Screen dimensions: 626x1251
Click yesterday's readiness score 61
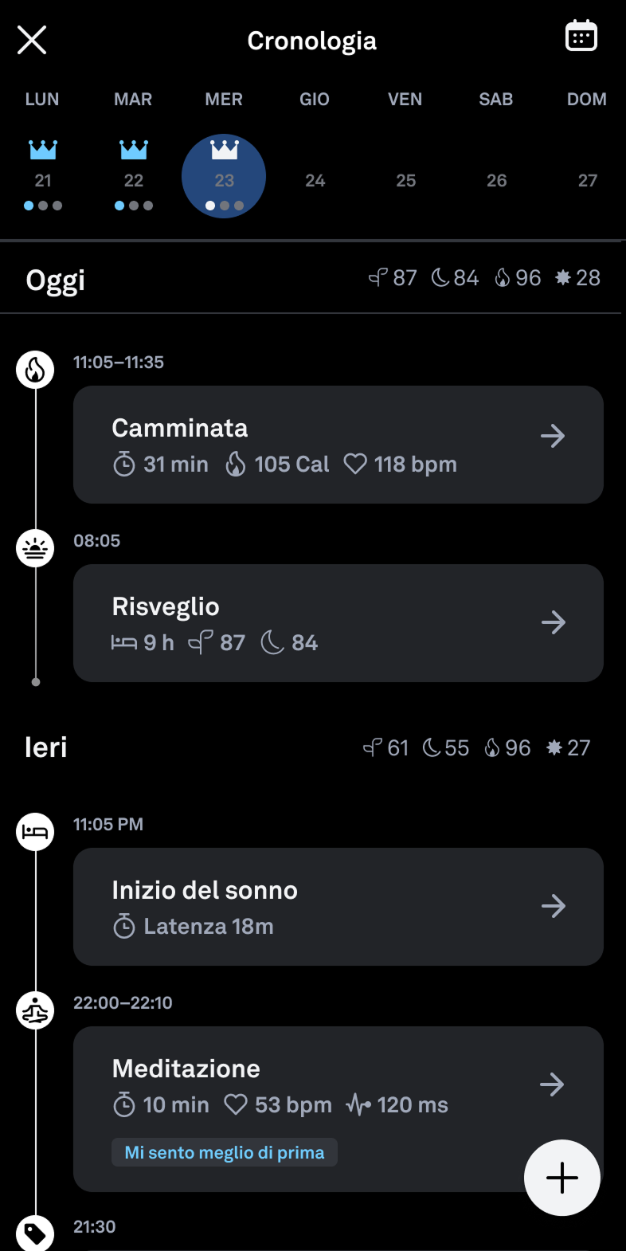pyautogui.click(x=386, y=748)
